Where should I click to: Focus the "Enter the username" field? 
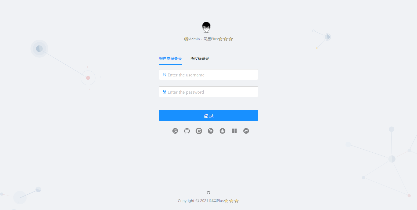(208, 75)
